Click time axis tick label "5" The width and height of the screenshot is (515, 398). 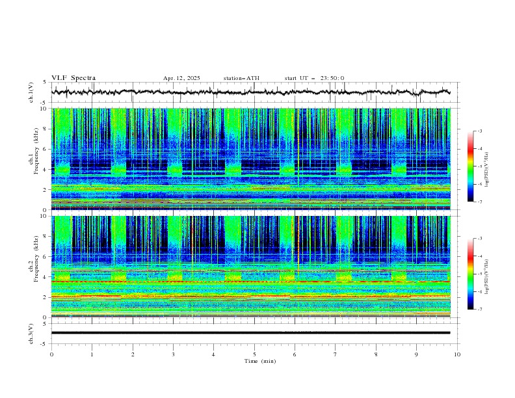254,354
